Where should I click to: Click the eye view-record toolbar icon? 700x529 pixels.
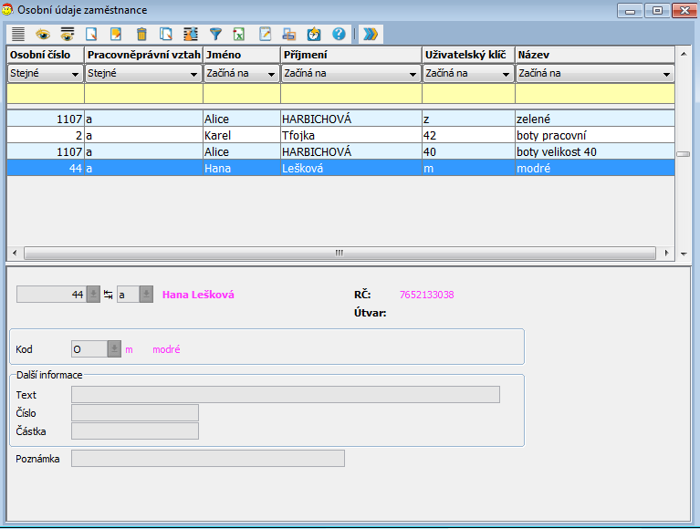43,34
